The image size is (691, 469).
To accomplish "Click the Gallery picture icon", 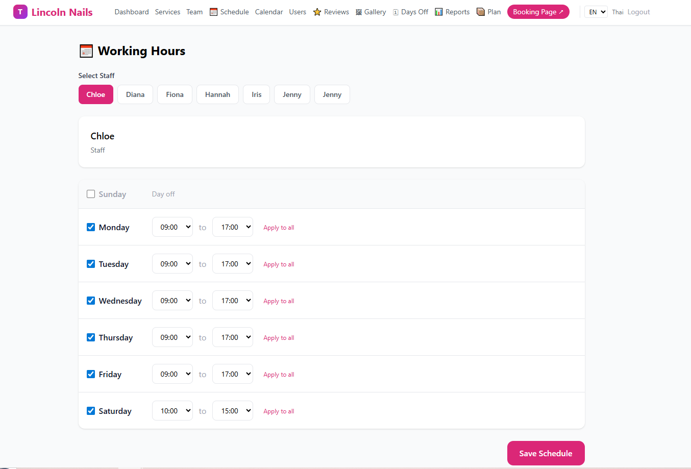I will pos(359,12).
